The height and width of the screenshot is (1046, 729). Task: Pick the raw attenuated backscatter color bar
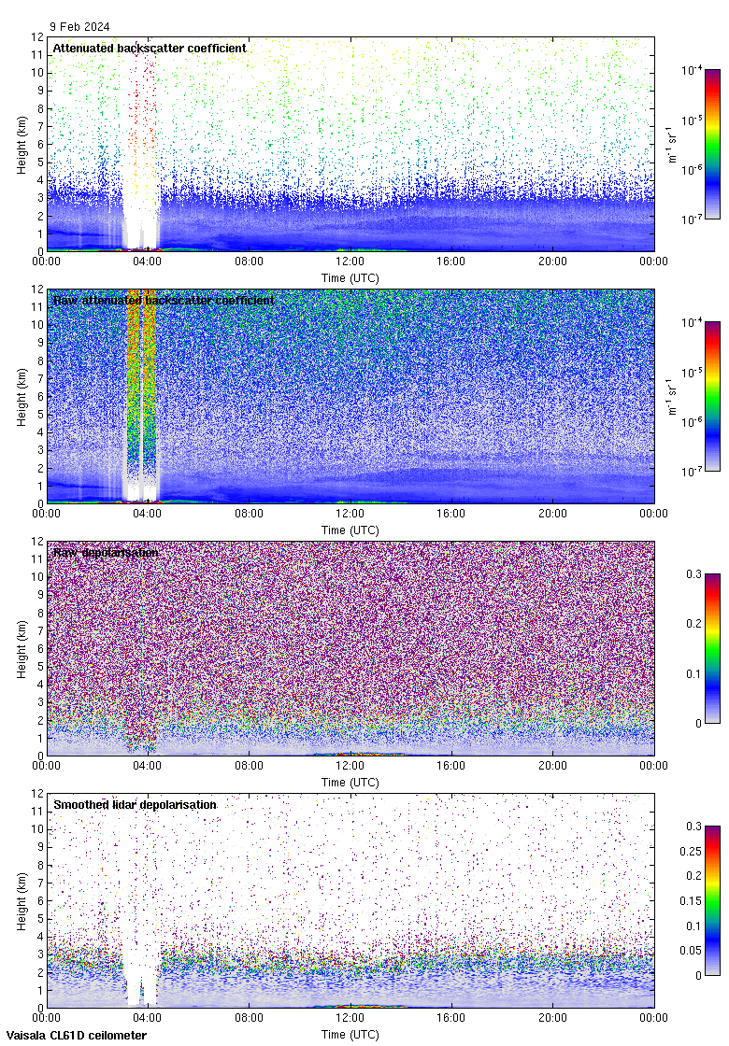712,396
